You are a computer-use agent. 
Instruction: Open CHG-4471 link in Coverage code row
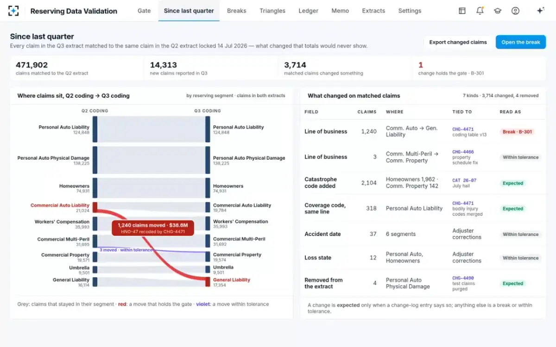pos(463,203)
